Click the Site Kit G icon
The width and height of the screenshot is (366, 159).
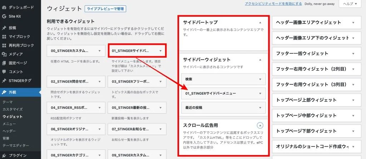4,16
